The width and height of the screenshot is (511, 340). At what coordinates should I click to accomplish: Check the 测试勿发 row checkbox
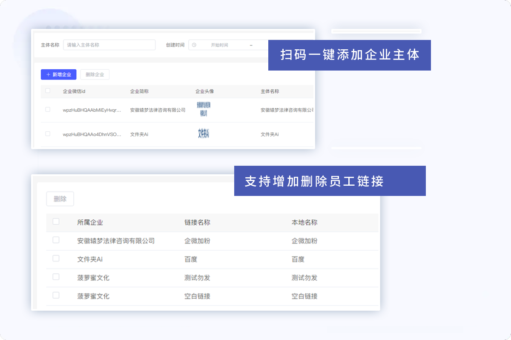pyautogui.click(x=56, y=277)
